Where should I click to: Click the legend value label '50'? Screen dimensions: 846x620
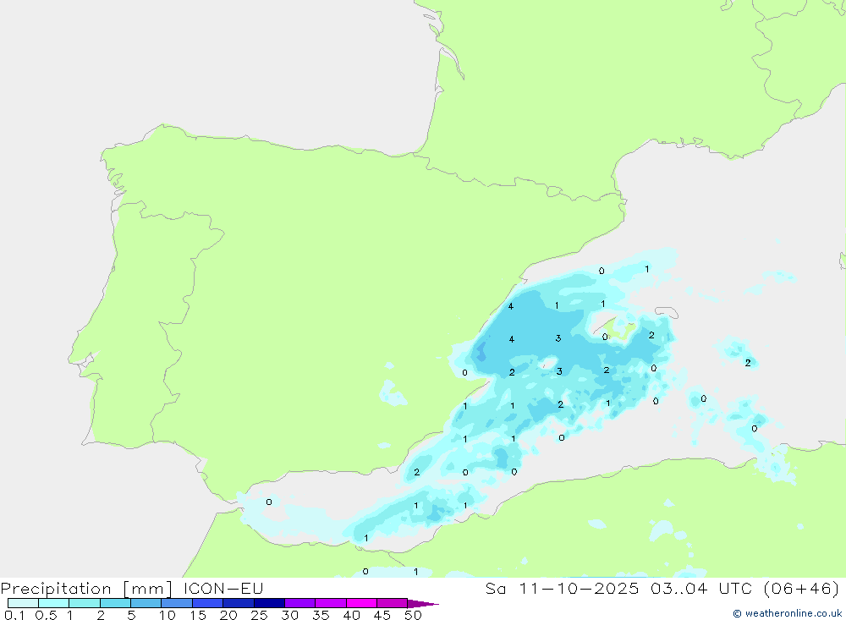(x=413, y=615)
